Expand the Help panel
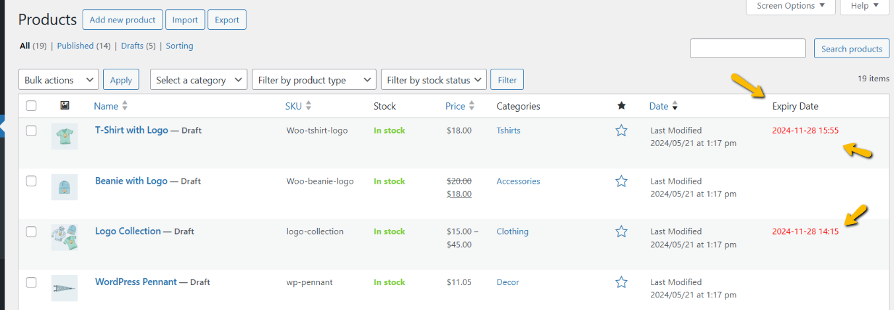The image size is (894, 310). click(865, 6)
